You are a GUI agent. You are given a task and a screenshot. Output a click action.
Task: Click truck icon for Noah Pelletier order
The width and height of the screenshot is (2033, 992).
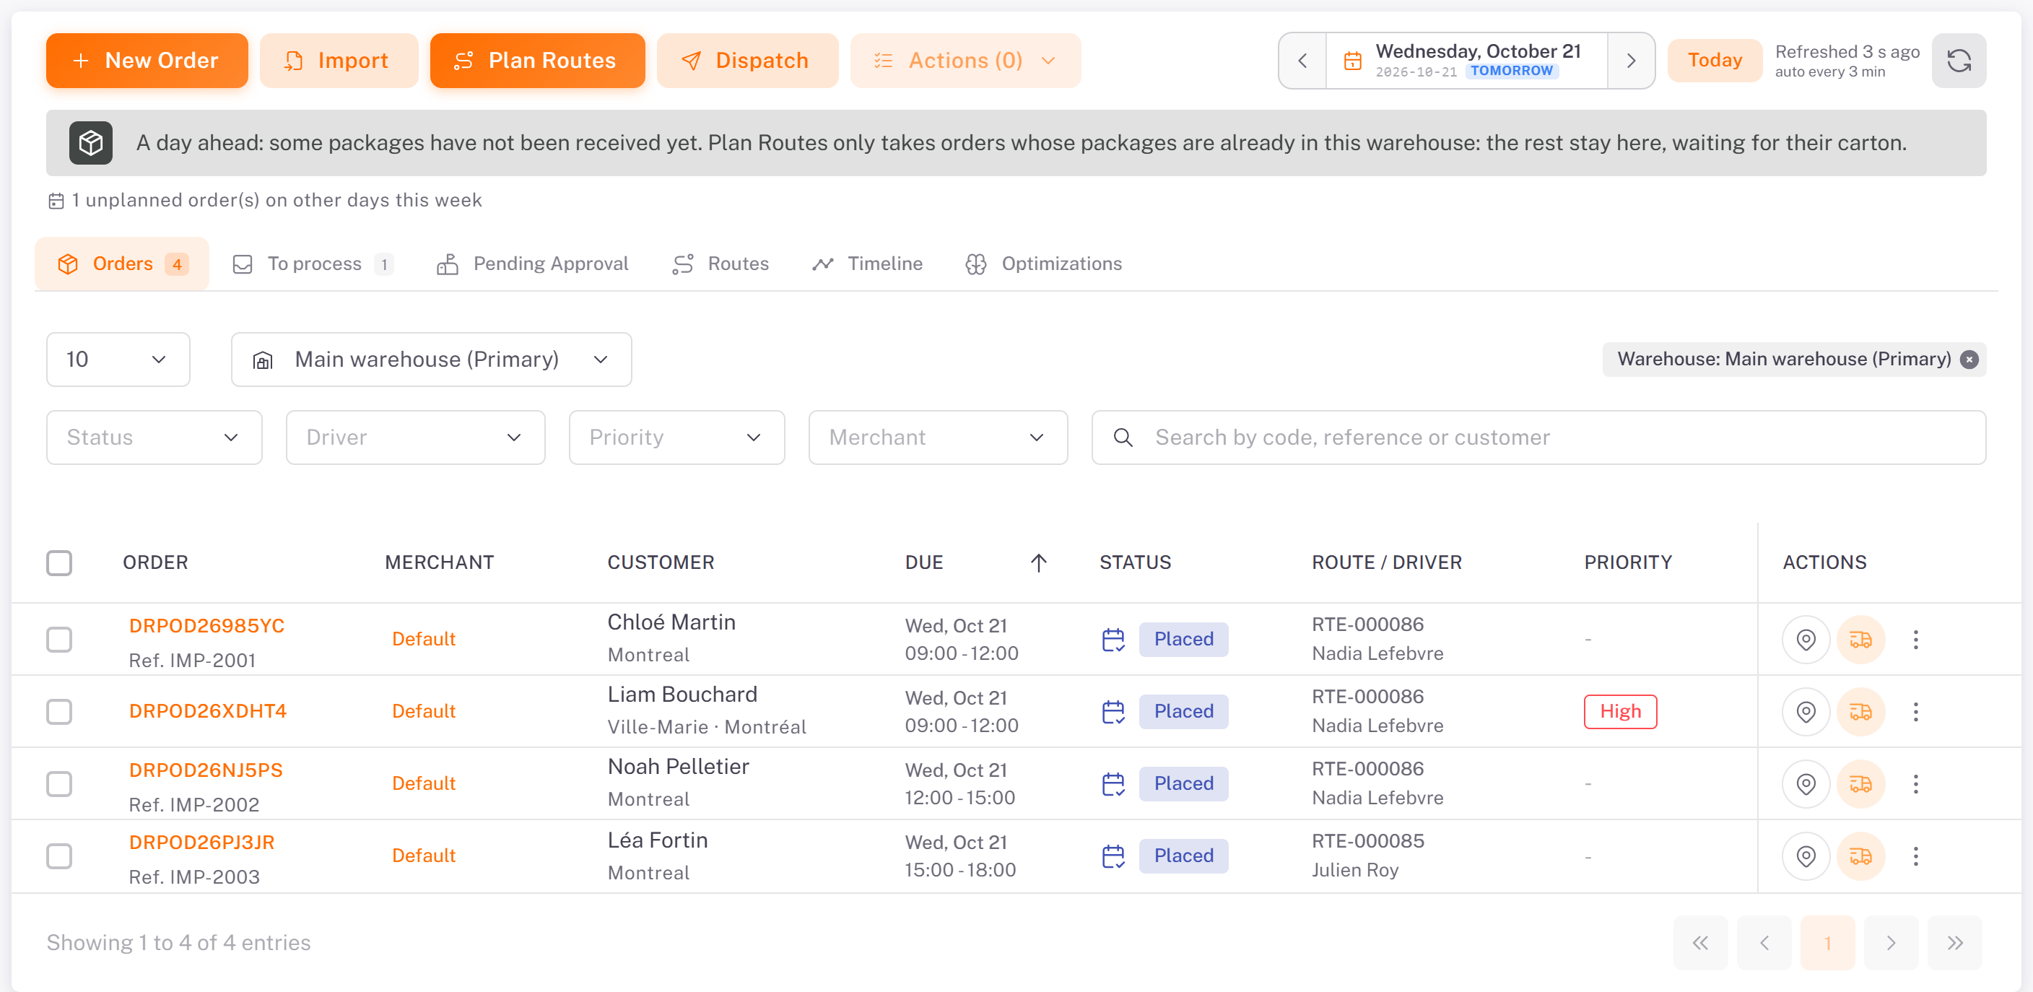[1860, 783]
